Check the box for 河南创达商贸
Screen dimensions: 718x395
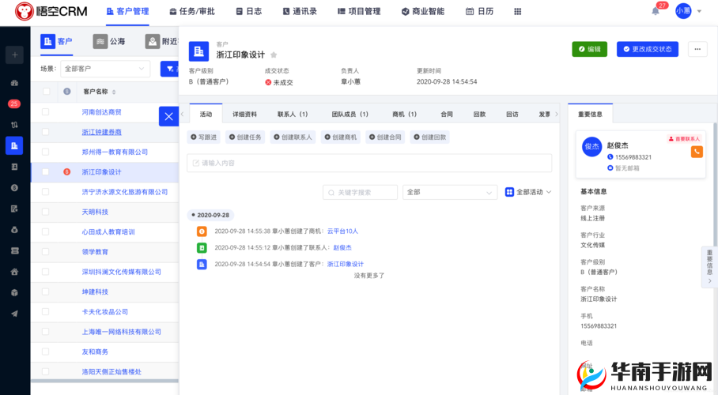click(45, 111)
